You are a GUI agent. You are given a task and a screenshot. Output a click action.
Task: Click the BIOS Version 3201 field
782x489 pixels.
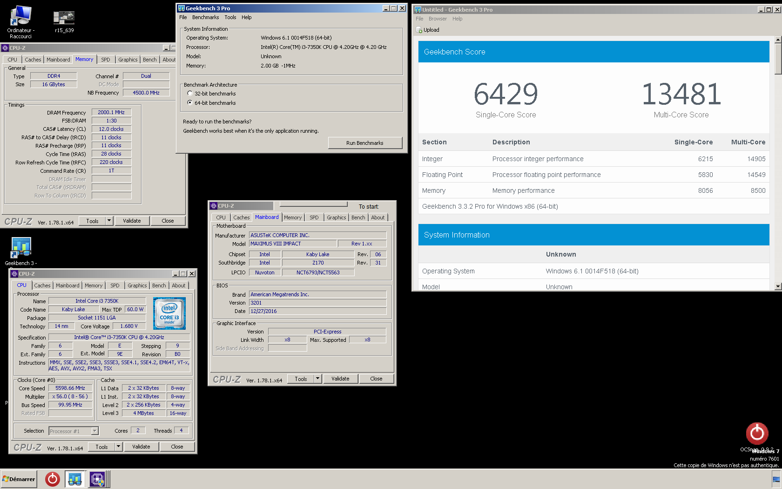[x=318, y=303]
